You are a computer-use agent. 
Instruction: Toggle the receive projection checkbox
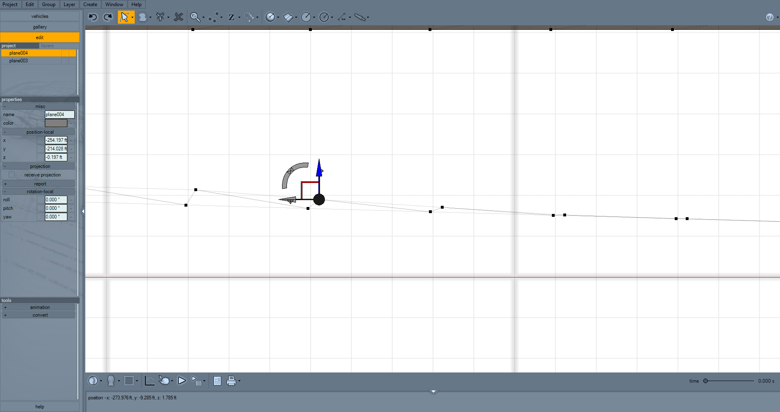11,175
